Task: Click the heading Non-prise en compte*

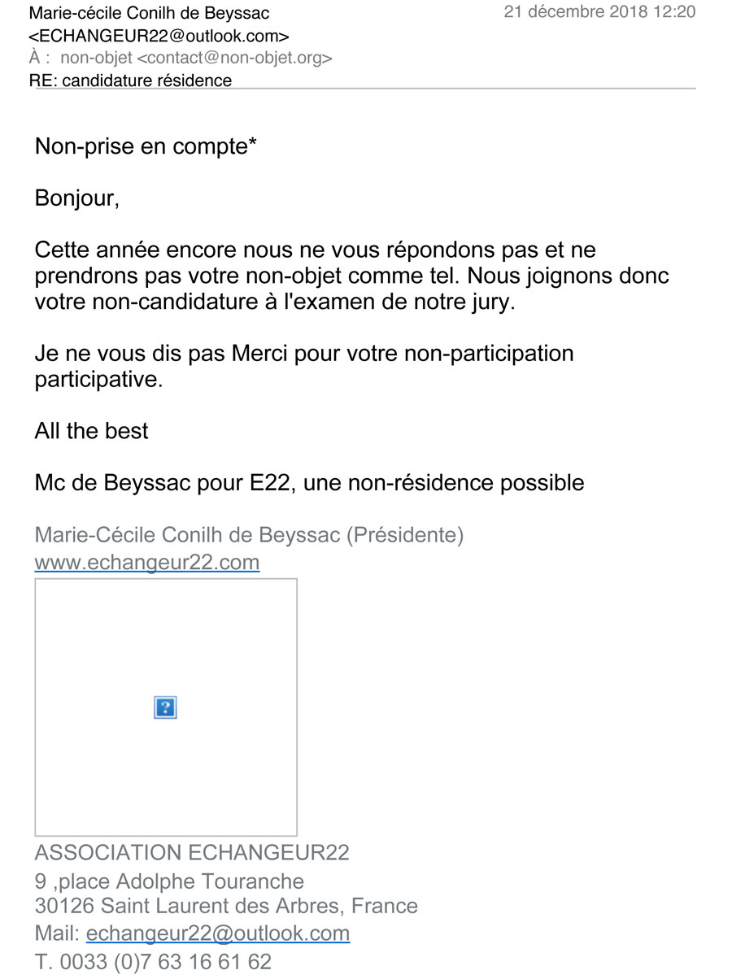Action: click(146, 147)
